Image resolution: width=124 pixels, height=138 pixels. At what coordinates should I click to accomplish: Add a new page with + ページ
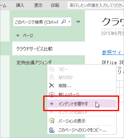point(25,36)
